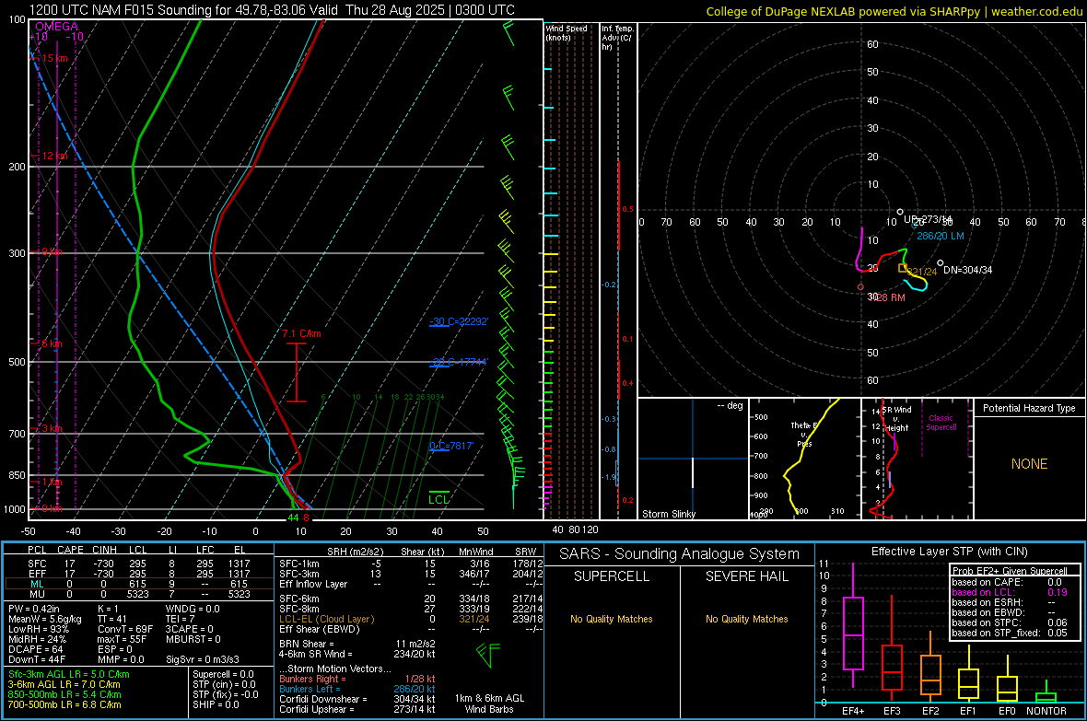Click the -20 C=17744' level label
This screenshot has width=1087, height=721.
coord(459,362)
